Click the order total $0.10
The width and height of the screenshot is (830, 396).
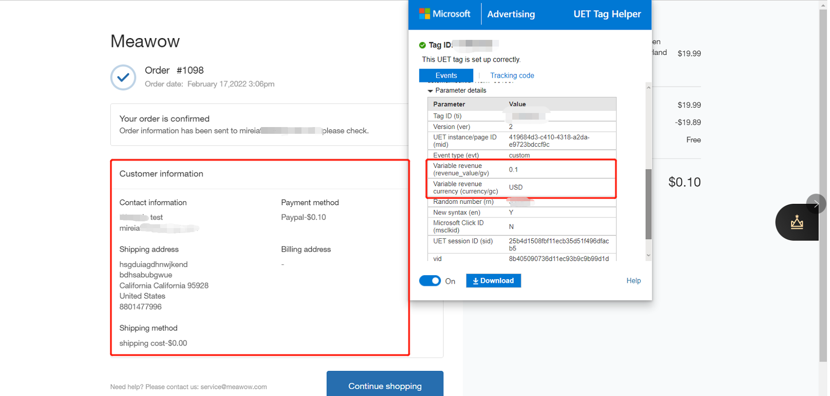[684, 182]
